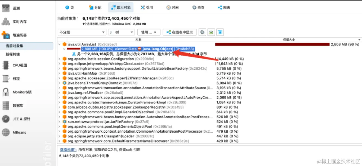
Task: Select the commons.pool2 GenericObjectPool row
Action: click(209, 112)
